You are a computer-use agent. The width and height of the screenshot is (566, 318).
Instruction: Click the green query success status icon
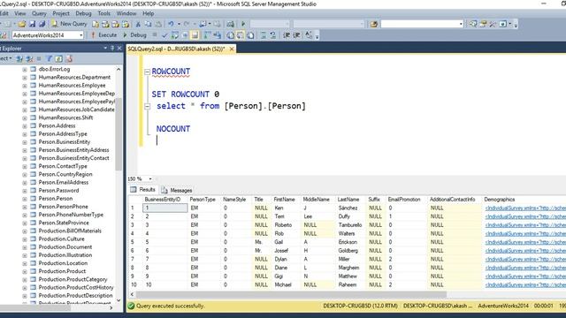click(x=131, y=307)
